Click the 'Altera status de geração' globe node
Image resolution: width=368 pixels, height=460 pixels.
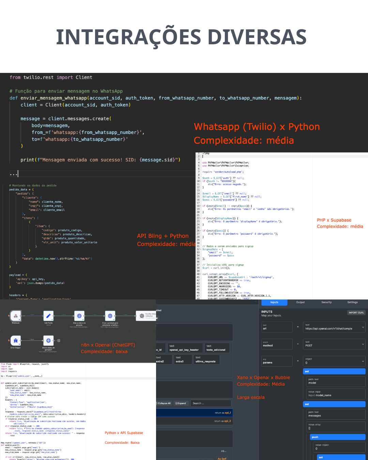click(79, 316)
